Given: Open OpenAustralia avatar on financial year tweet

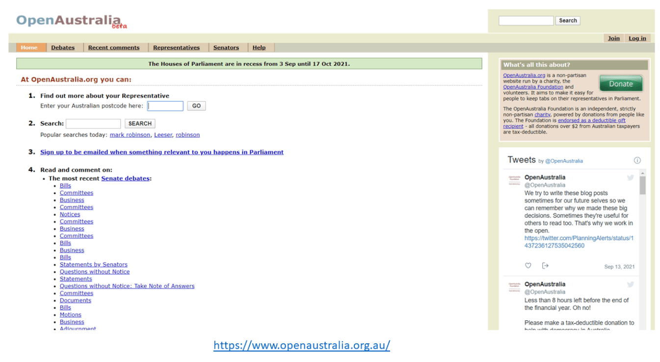Looking at the screenshot, I should 514,287.
